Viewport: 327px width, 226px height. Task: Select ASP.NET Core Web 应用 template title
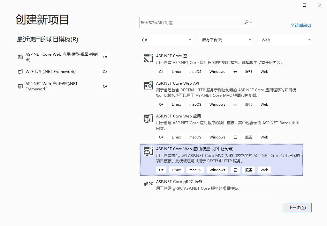(178, 116)
